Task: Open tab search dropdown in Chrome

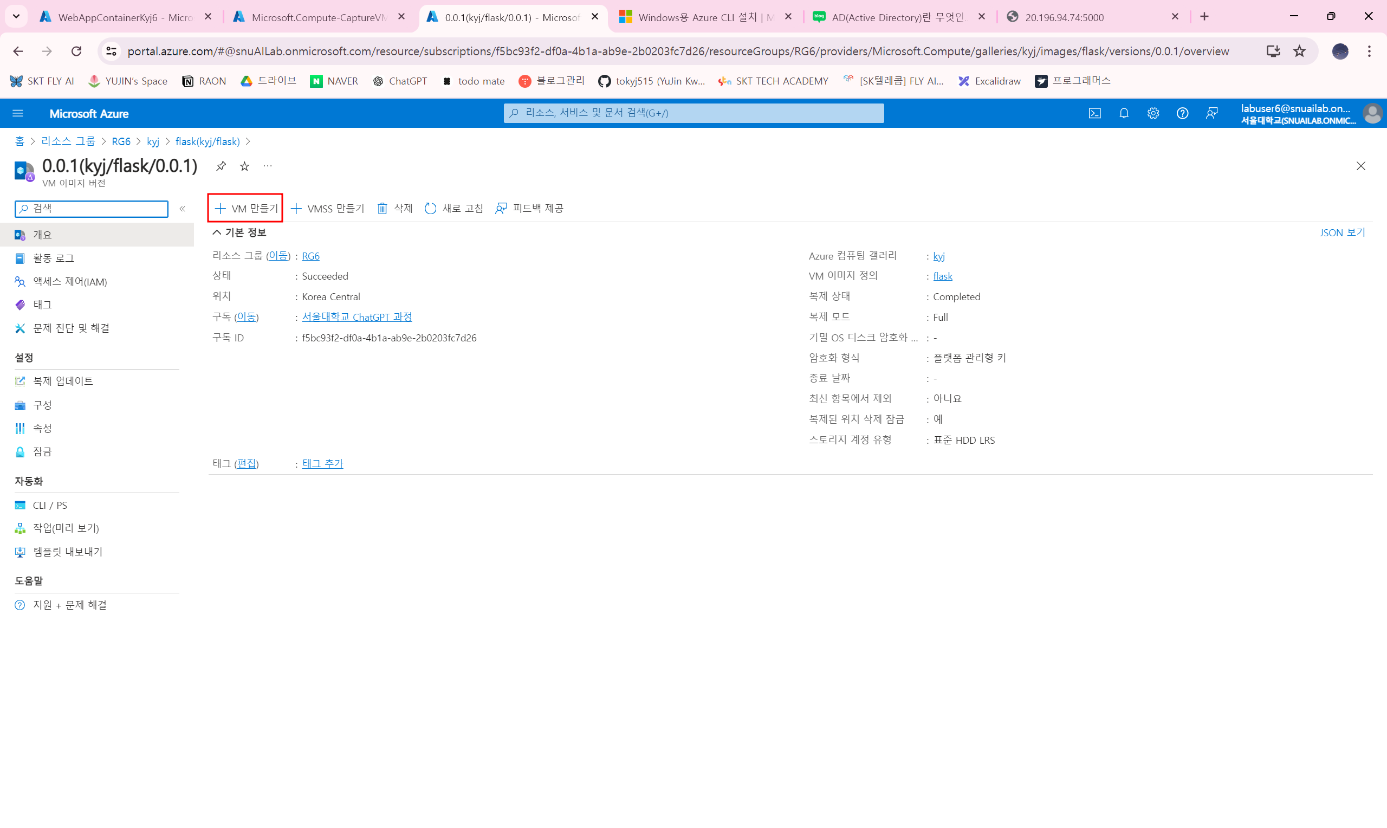Action: 16,17
